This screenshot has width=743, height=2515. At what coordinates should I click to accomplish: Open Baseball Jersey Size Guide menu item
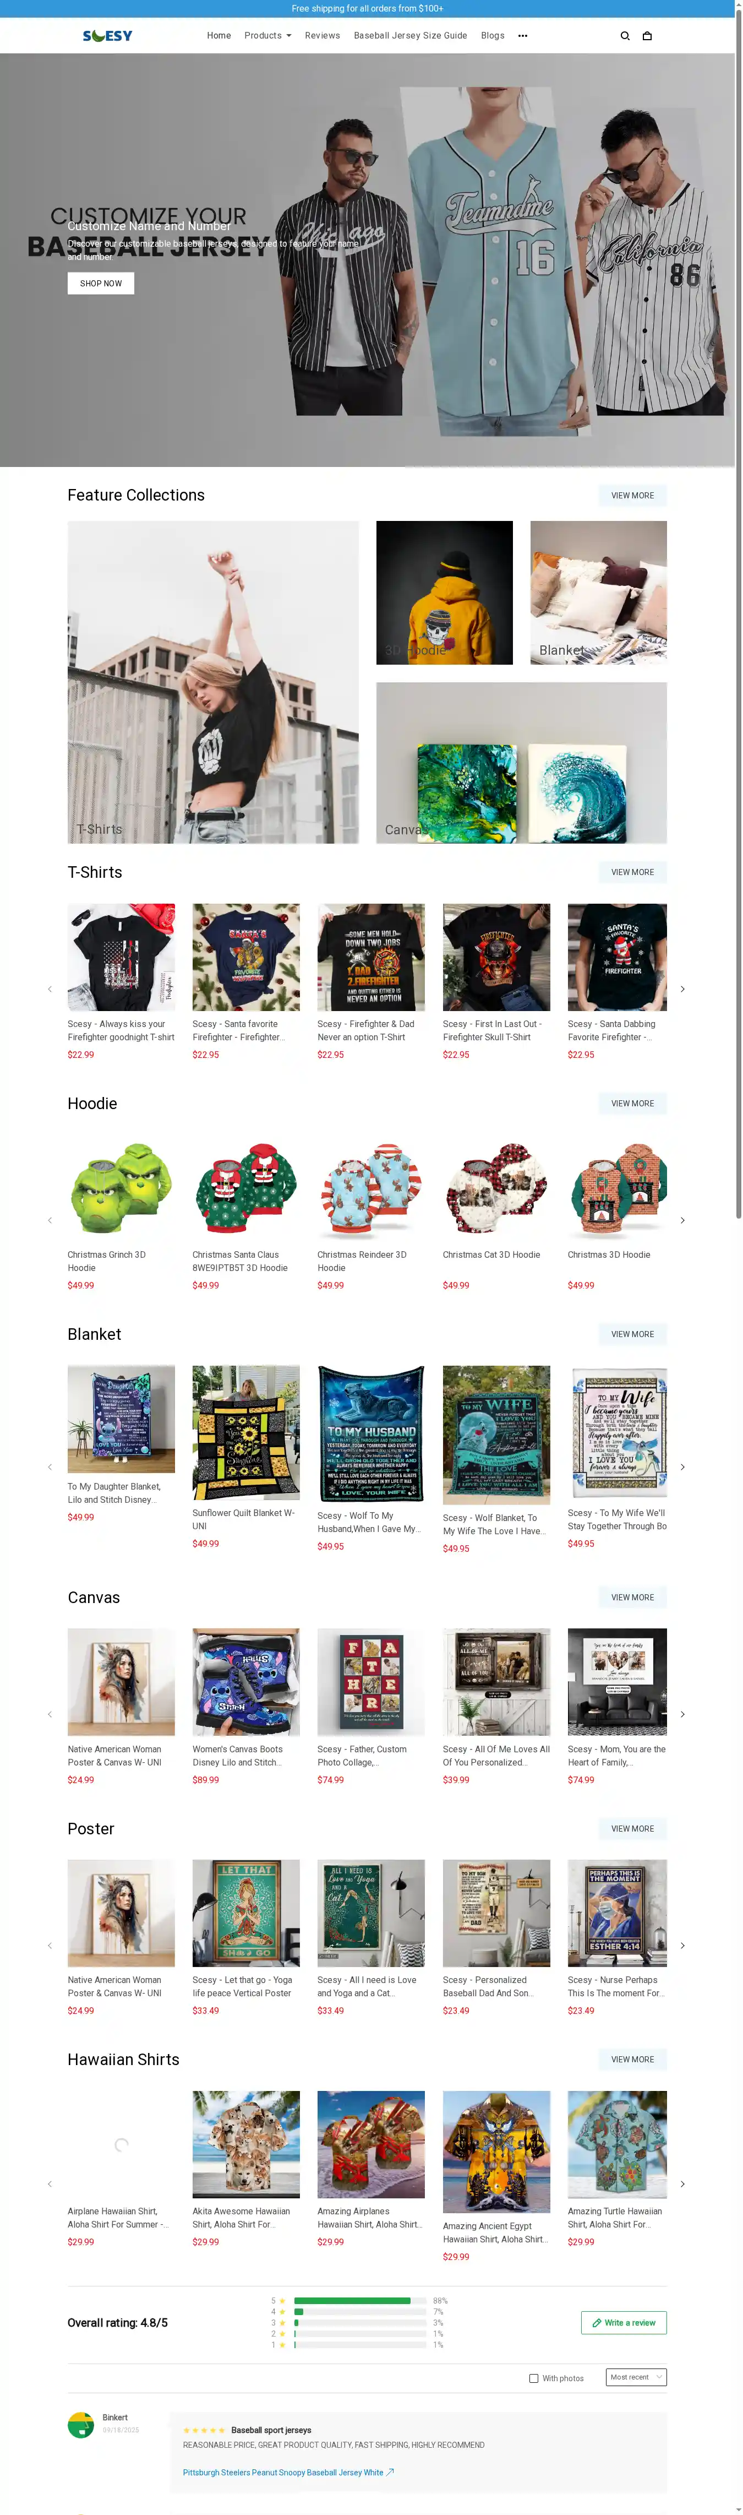tap(410, 36)
